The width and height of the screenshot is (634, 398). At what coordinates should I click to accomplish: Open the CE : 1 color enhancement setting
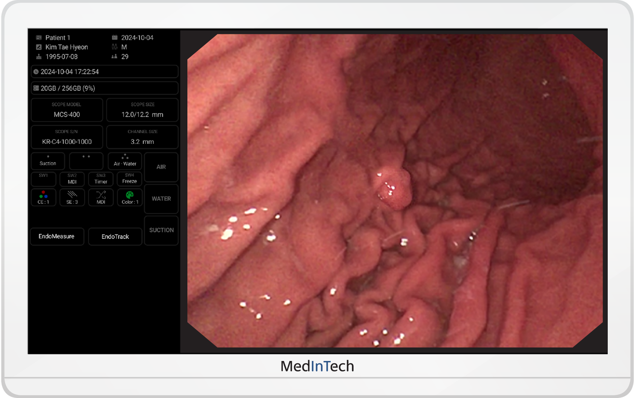(x=44, y=197)
